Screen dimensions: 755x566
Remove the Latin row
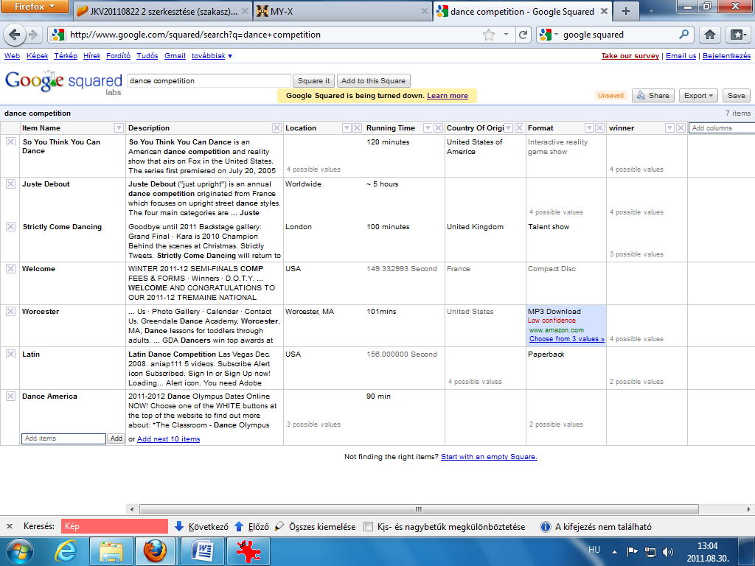pyautogui.click(x=10, y=354)
